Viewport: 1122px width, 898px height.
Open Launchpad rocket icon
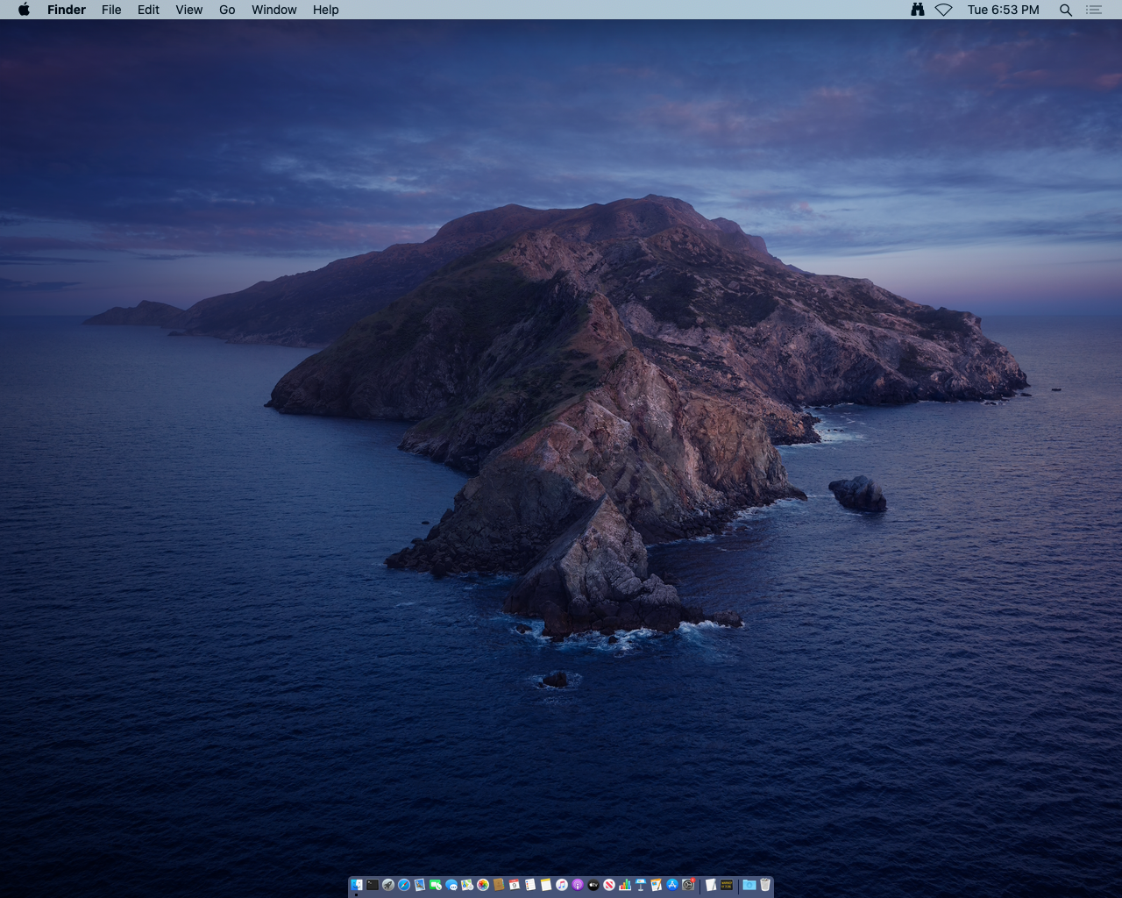[388, 885]
